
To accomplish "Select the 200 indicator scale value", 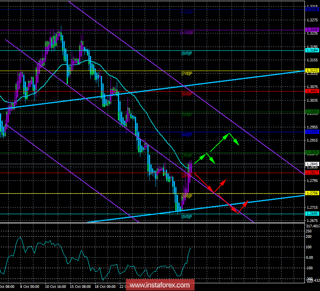I will click(x=309, y=237).
